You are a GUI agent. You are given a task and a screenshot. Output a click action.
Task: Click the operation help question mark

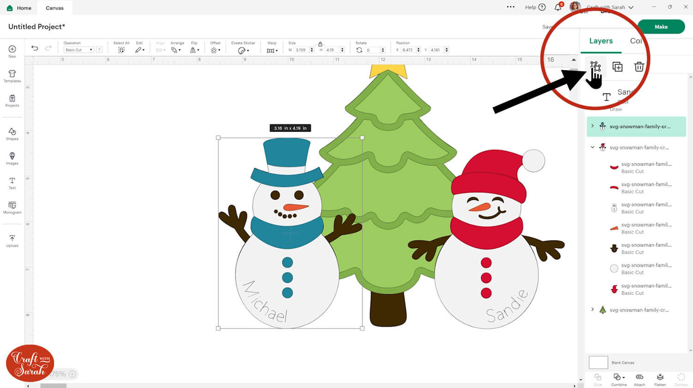coord(99,50)
